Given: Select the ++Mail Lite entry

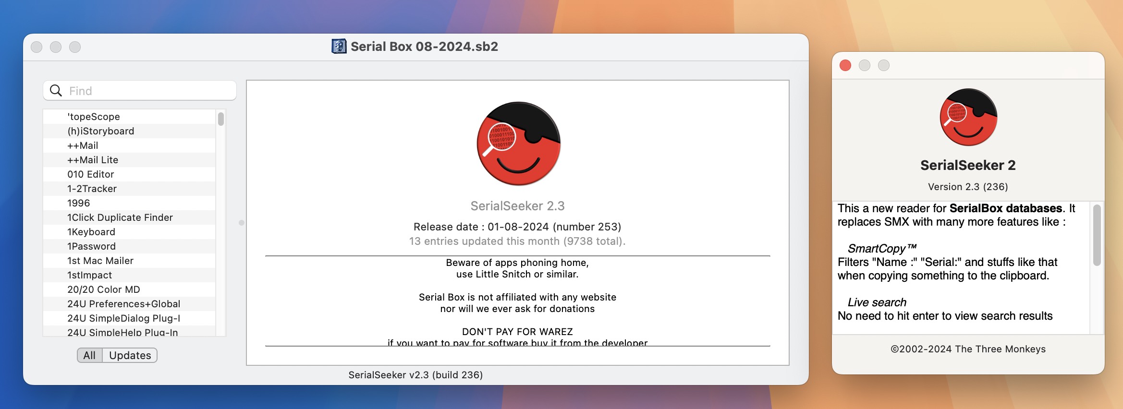Looking at the screenshot, I should (129, 160).
